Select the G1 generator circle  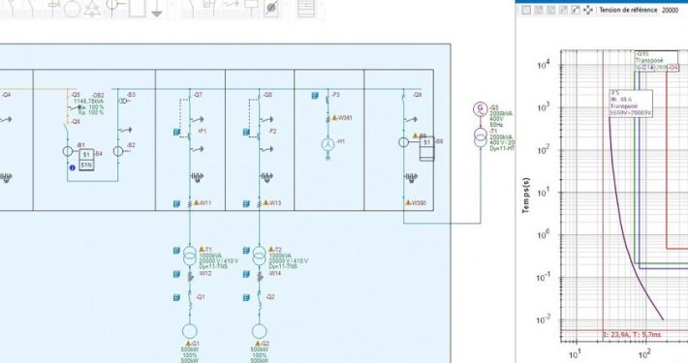click(x=190, y=331)
